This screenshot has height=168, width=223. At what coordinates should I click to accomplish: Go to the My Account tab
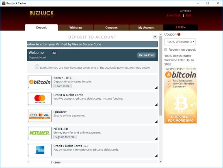point(146,28)
